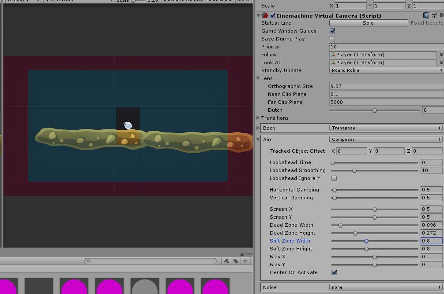Click the Bias X slider handle
444x294 pixels.
375,257
